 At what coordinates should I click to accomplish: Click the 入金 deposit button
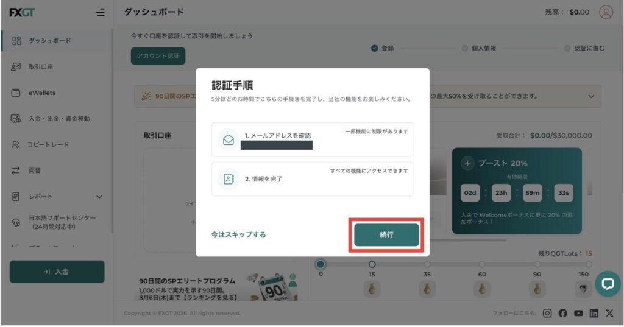point(57,272)
